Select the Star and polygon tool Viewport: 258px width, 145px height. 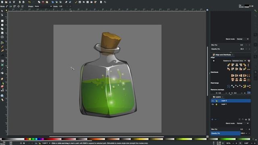2,29
